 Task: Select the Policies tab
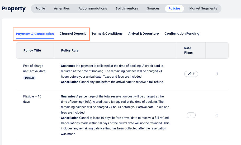tap(174, 8)
